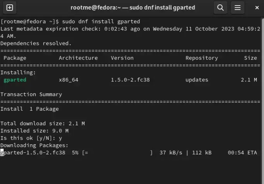This screenshot has width=264, height=184.
Task: Click the '112 kB' downloaded amount
Action: coord(202,153)
